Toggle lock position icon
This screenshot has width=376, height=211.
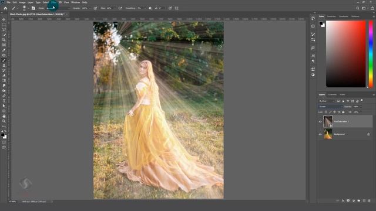pyautogui.click(x=334, y=112)
